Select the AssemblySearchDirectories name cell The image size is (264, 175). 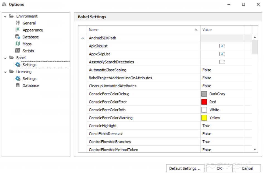click(x=144, y=62)
